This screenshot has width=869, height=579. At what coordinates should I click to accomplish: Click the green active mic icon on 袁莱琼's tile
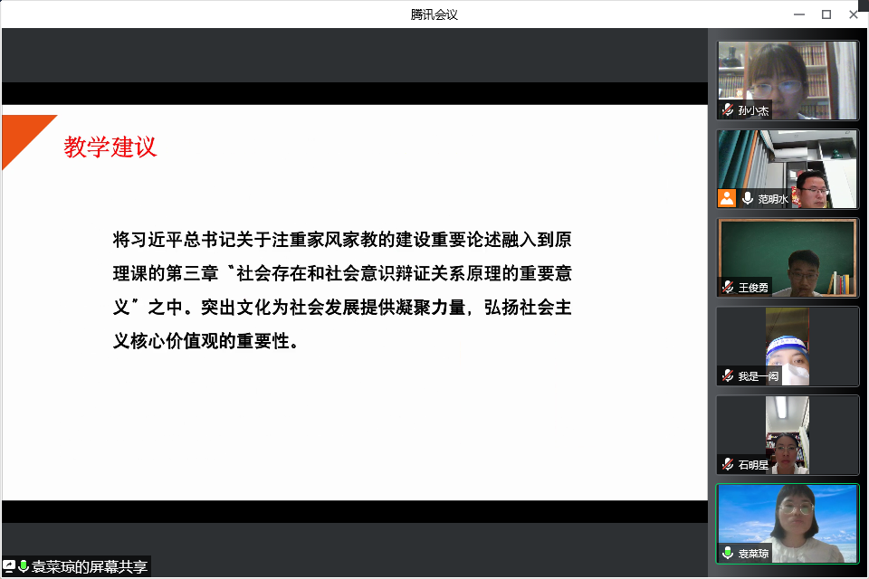point(728,553)
